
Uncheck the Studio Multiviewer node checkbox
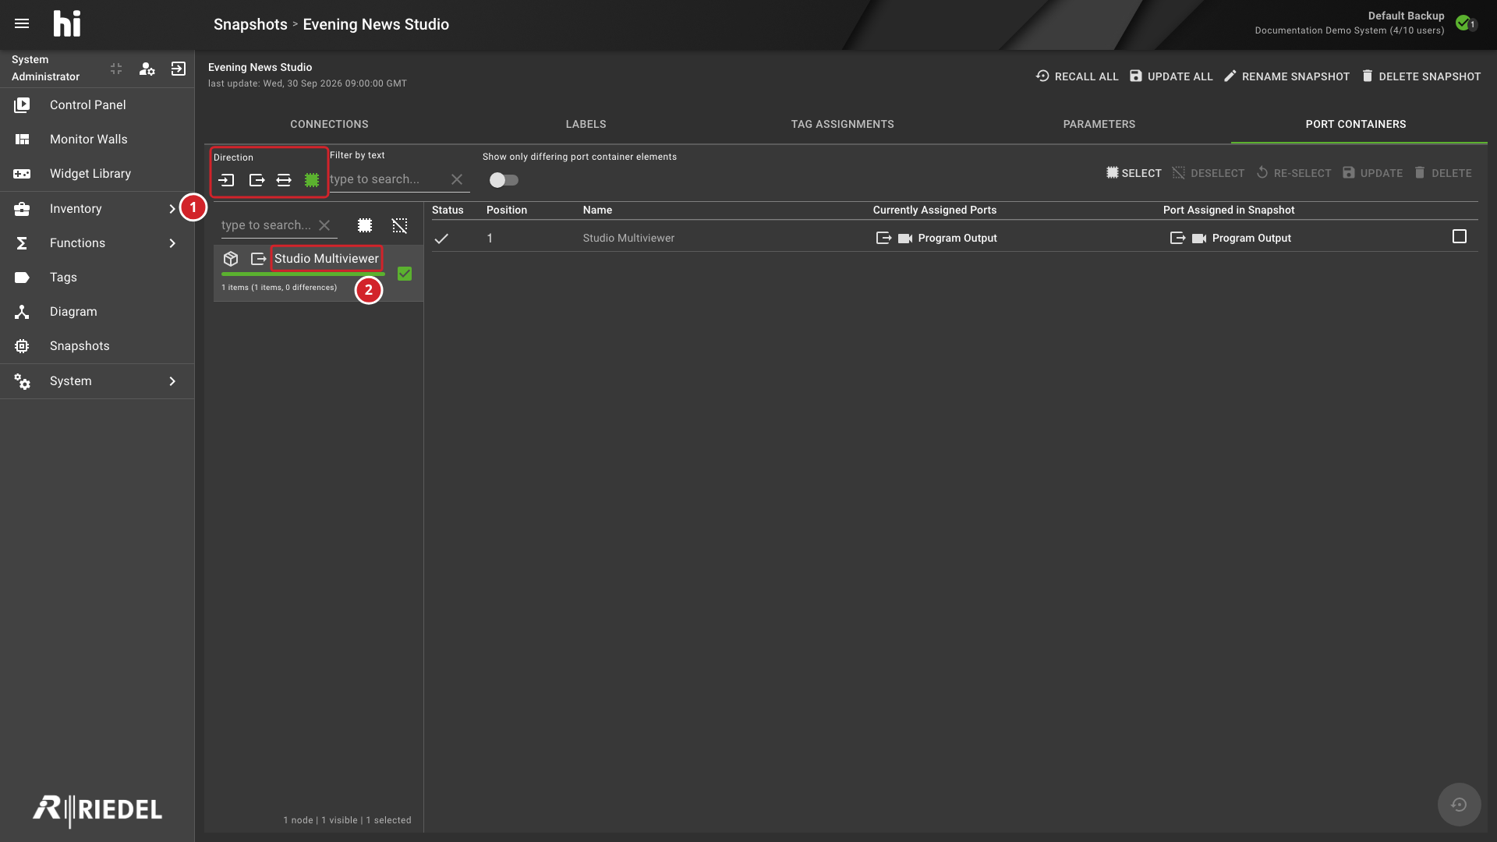click(405, 274)
